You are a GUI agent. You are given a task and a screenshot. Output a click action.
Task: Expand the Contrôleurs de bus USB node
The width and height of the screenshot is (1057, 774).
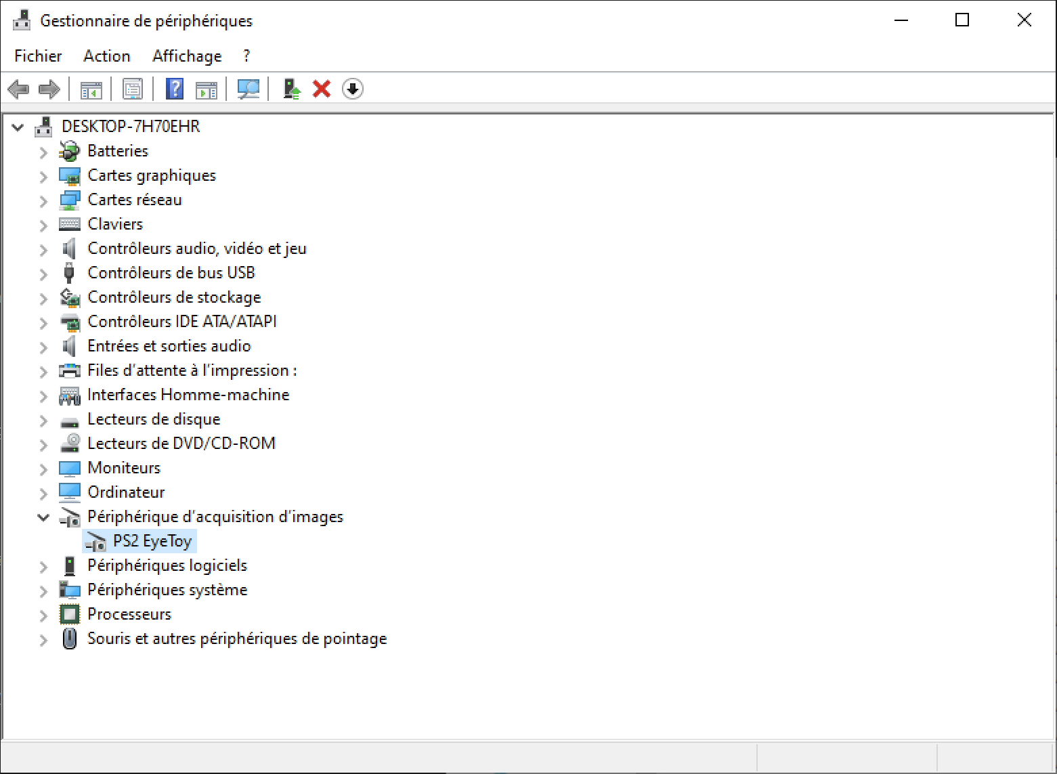coord(43,274)
